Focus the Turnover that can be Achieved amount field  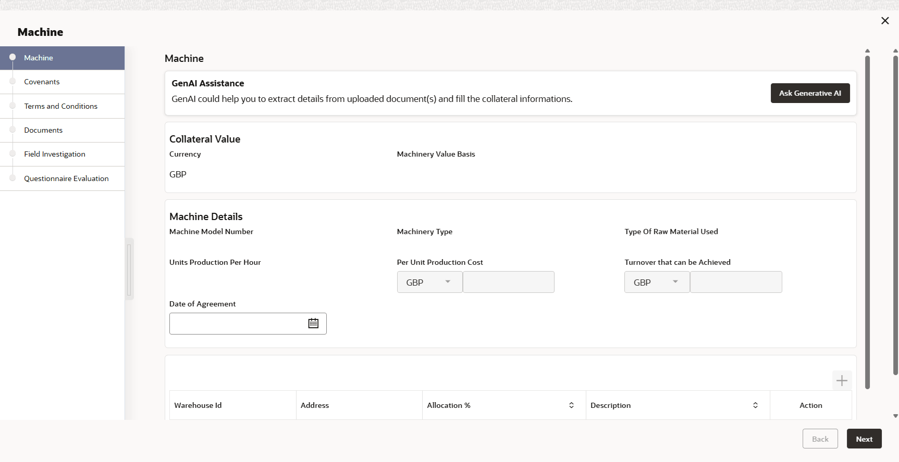pyautogui.click(x=736, y=282)
